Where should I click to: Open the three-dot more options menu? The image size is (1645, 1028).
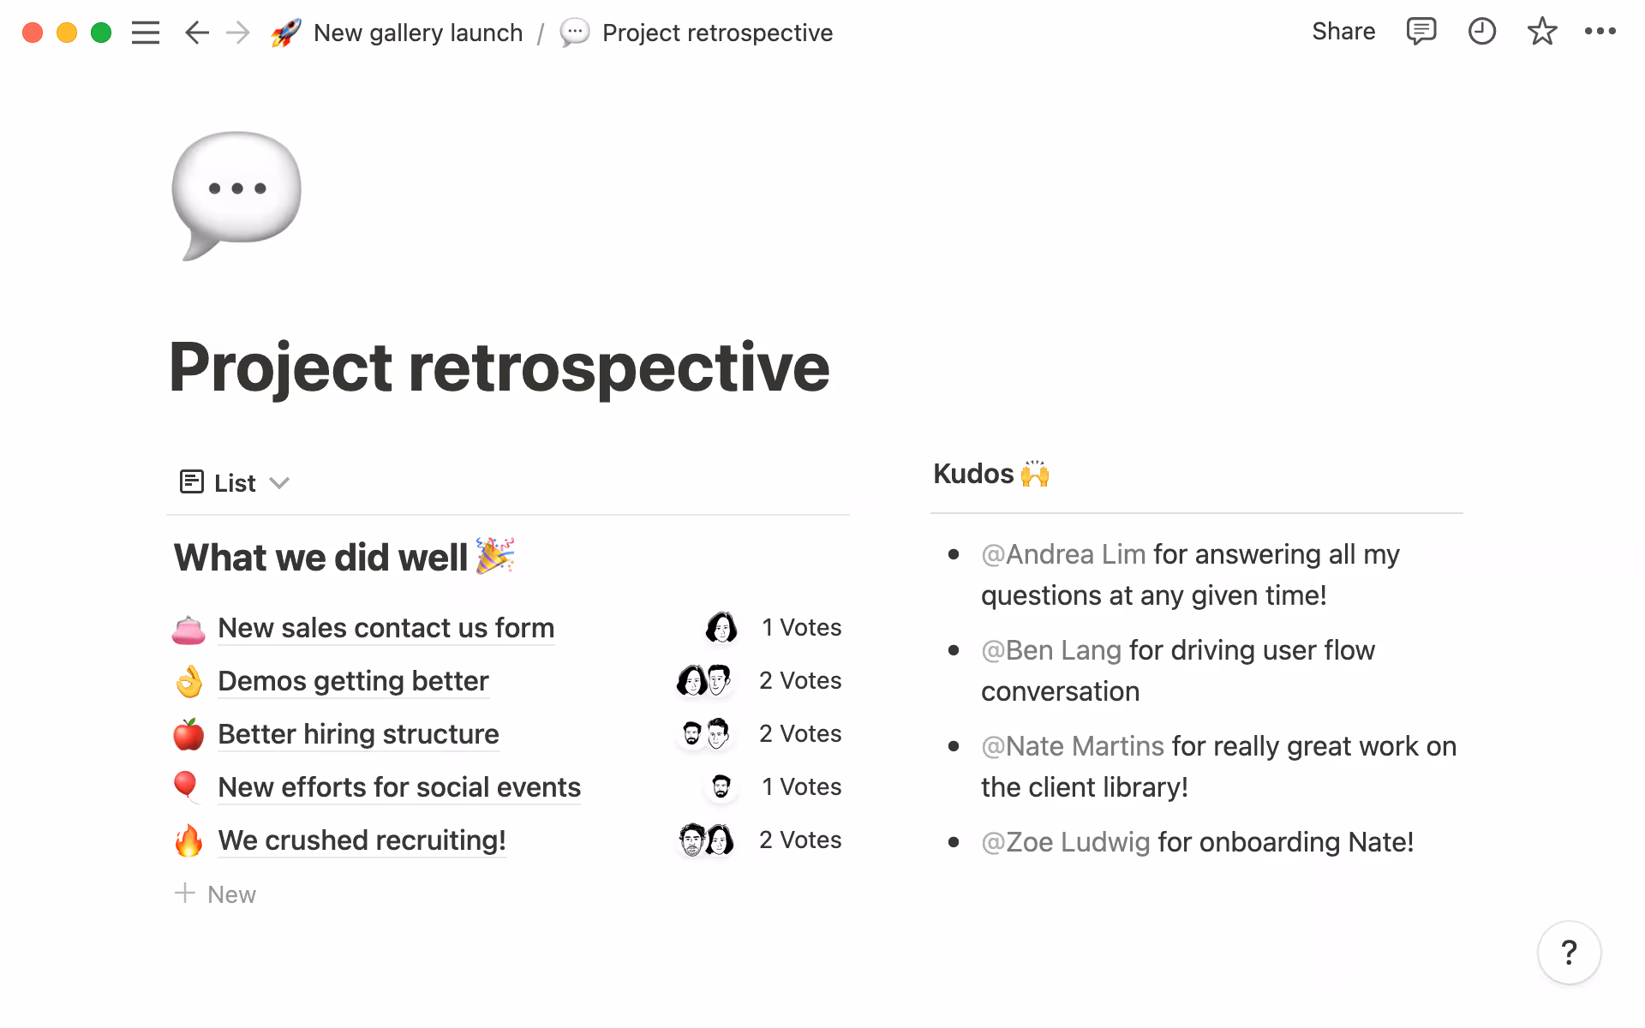point(1600,32)
